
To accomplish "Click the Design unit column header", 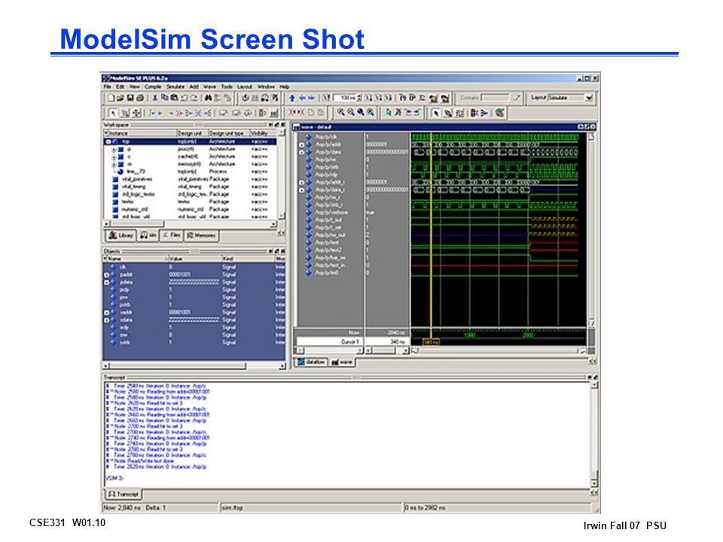I will pos(192,133).
